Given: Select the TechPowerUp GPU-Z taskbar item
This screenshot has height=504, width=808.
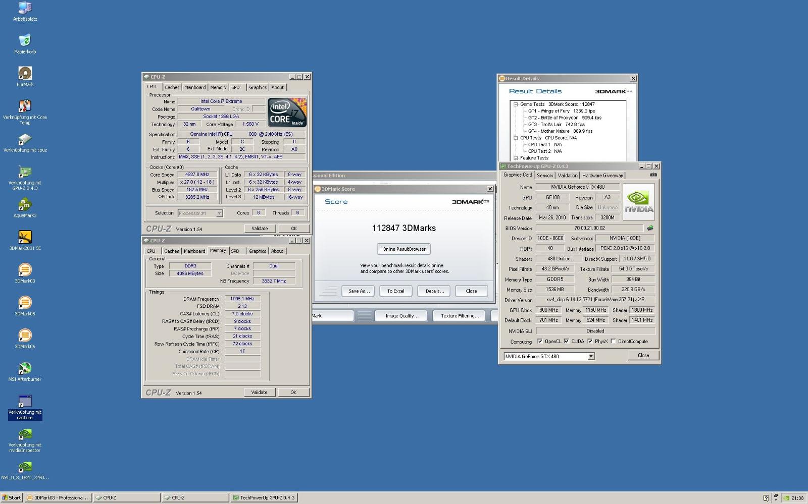Looking at the screenshot, I should (x=264, y=497).
